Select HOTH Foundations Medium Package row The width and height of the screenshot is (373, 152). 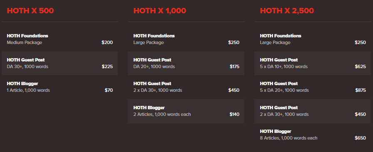[x=60, y=39]
